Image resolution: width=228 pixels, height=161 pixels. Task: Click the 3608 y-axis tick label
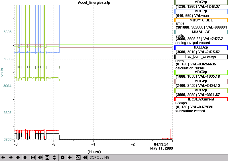[7, 32]
